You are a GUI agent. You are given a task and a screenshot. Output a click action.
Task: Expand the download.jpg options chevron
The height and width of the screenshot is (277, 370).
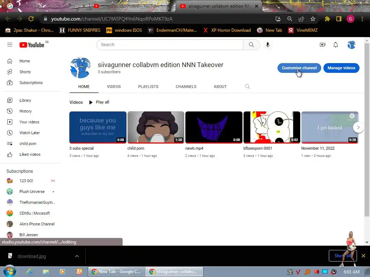point(77,256)
